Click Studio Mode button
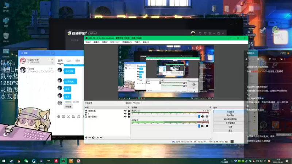The width and height of the screenshot is (292, 164). pyautogui.click(x=230, y=123)
